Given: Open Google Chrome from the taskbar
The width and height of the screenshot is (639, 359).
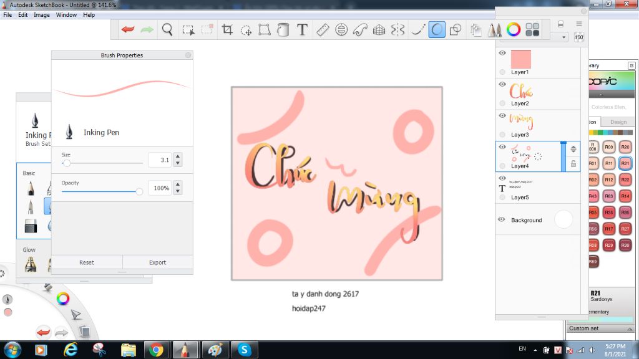Looking at the screenshot, I should click(x=156, y=350).
